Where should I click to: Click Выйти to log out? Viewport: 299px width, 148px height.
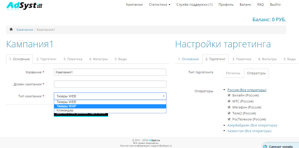(275, 4)
